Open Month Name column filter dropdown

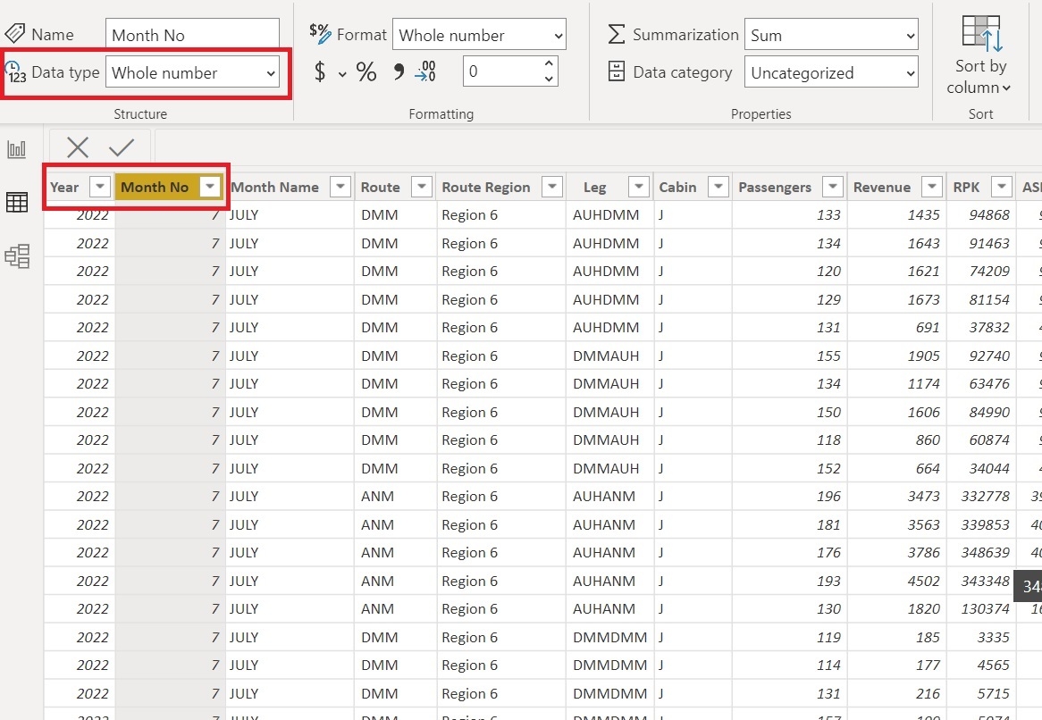340,187
